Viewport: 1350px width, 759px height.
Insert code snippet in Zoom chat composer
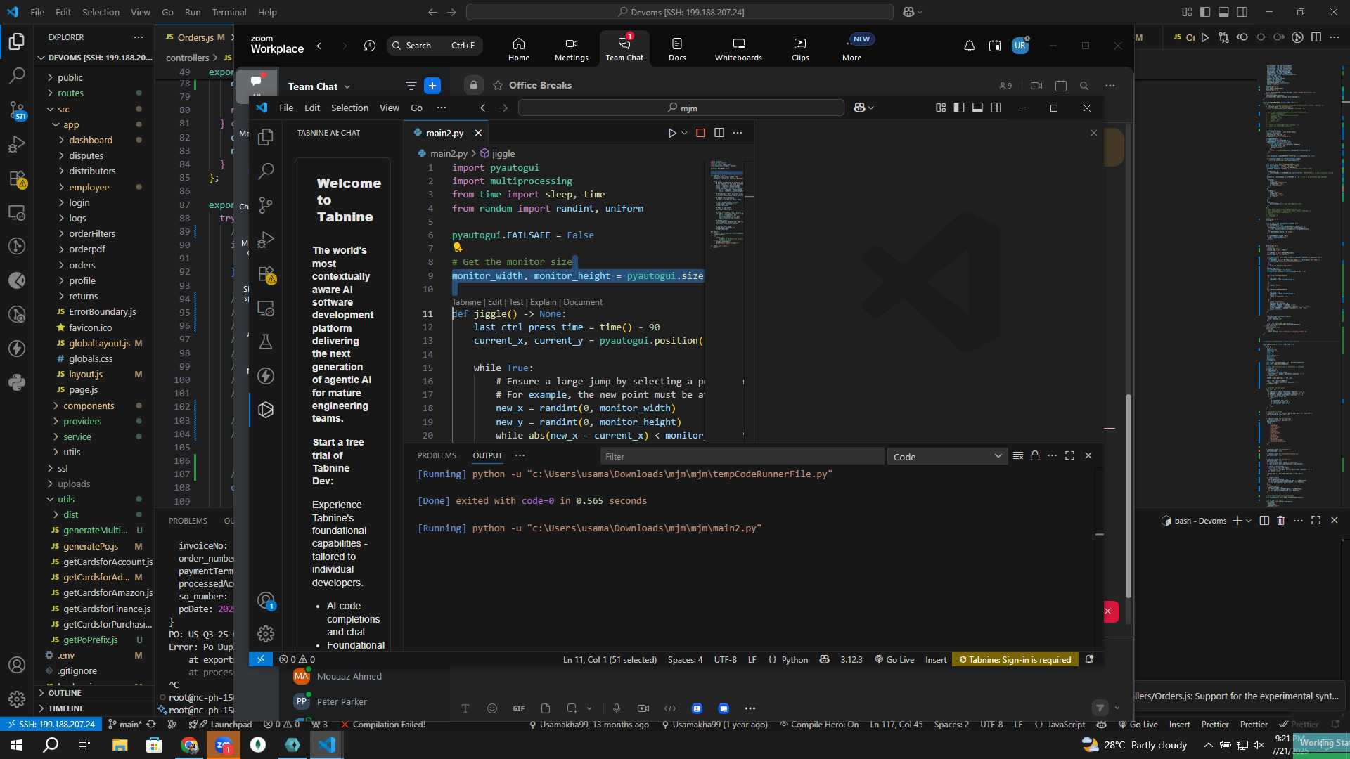tap(670, 708)
